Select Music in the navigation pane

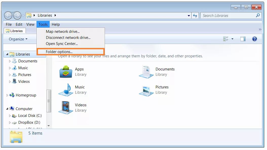coord(23,68)
